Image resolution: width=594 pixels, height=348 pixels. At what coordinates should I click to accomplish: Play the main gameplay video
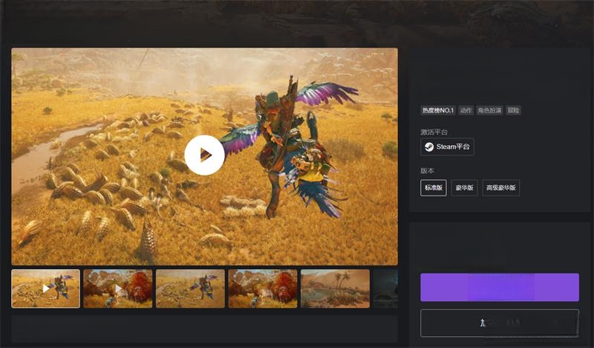coord(204,155)
